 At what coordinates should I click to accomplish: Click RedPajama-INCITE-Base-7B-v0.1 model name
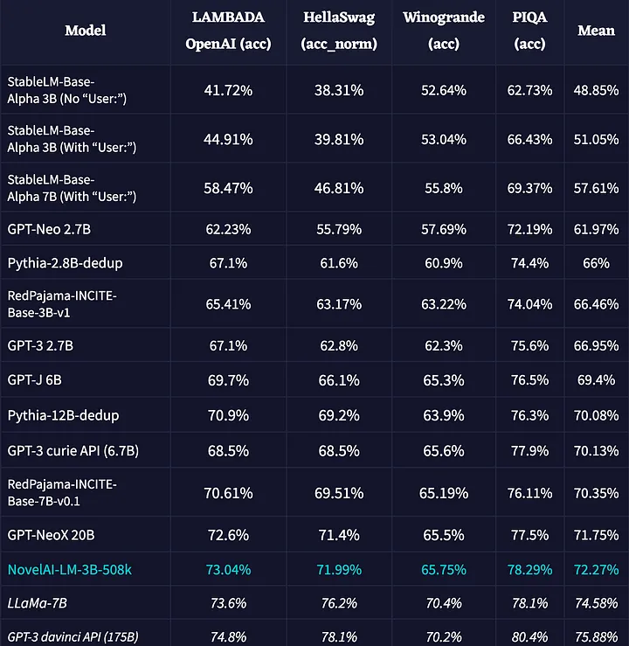[x=62, y=493]
